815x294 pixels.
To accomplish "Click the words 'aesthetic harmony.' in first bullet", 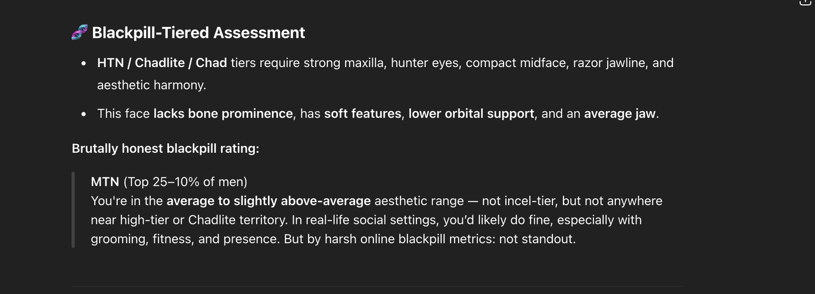I will click(152, 85).
